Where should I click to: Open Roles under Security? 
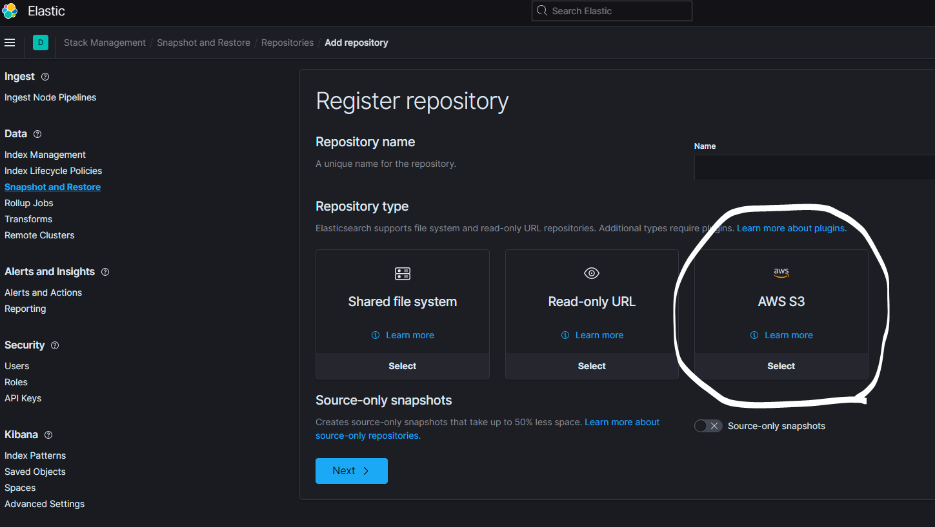[16, 382]
